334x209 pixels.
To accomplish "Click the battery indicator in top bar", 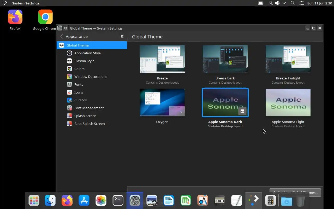I will (x=261, y=3).
